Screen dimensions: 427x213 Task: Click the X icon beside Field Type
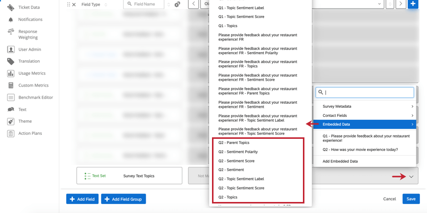74,5
